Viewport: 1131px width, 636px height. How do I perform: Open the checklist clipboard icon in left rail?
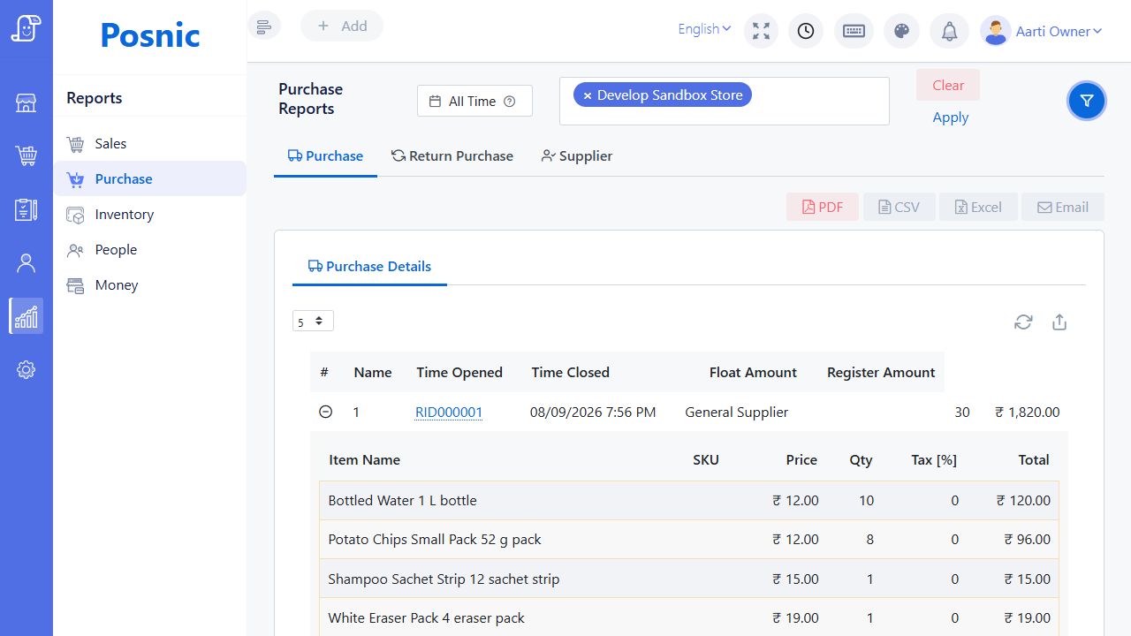point(26,209)
